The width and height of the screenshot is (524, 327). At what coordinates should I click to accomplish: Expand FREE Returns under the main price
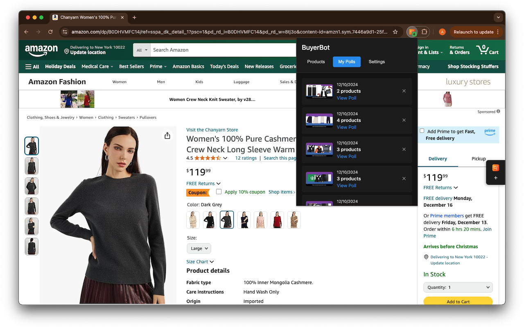pos(203,184)
